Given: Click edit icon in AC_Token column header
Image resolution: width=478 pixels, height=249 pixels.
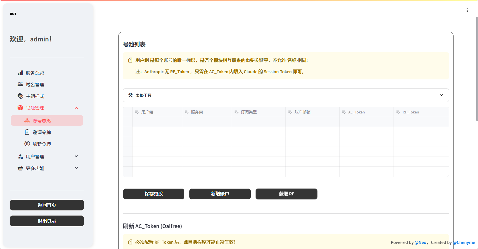Looking at the screenshot, I should (x=344, y=112).
